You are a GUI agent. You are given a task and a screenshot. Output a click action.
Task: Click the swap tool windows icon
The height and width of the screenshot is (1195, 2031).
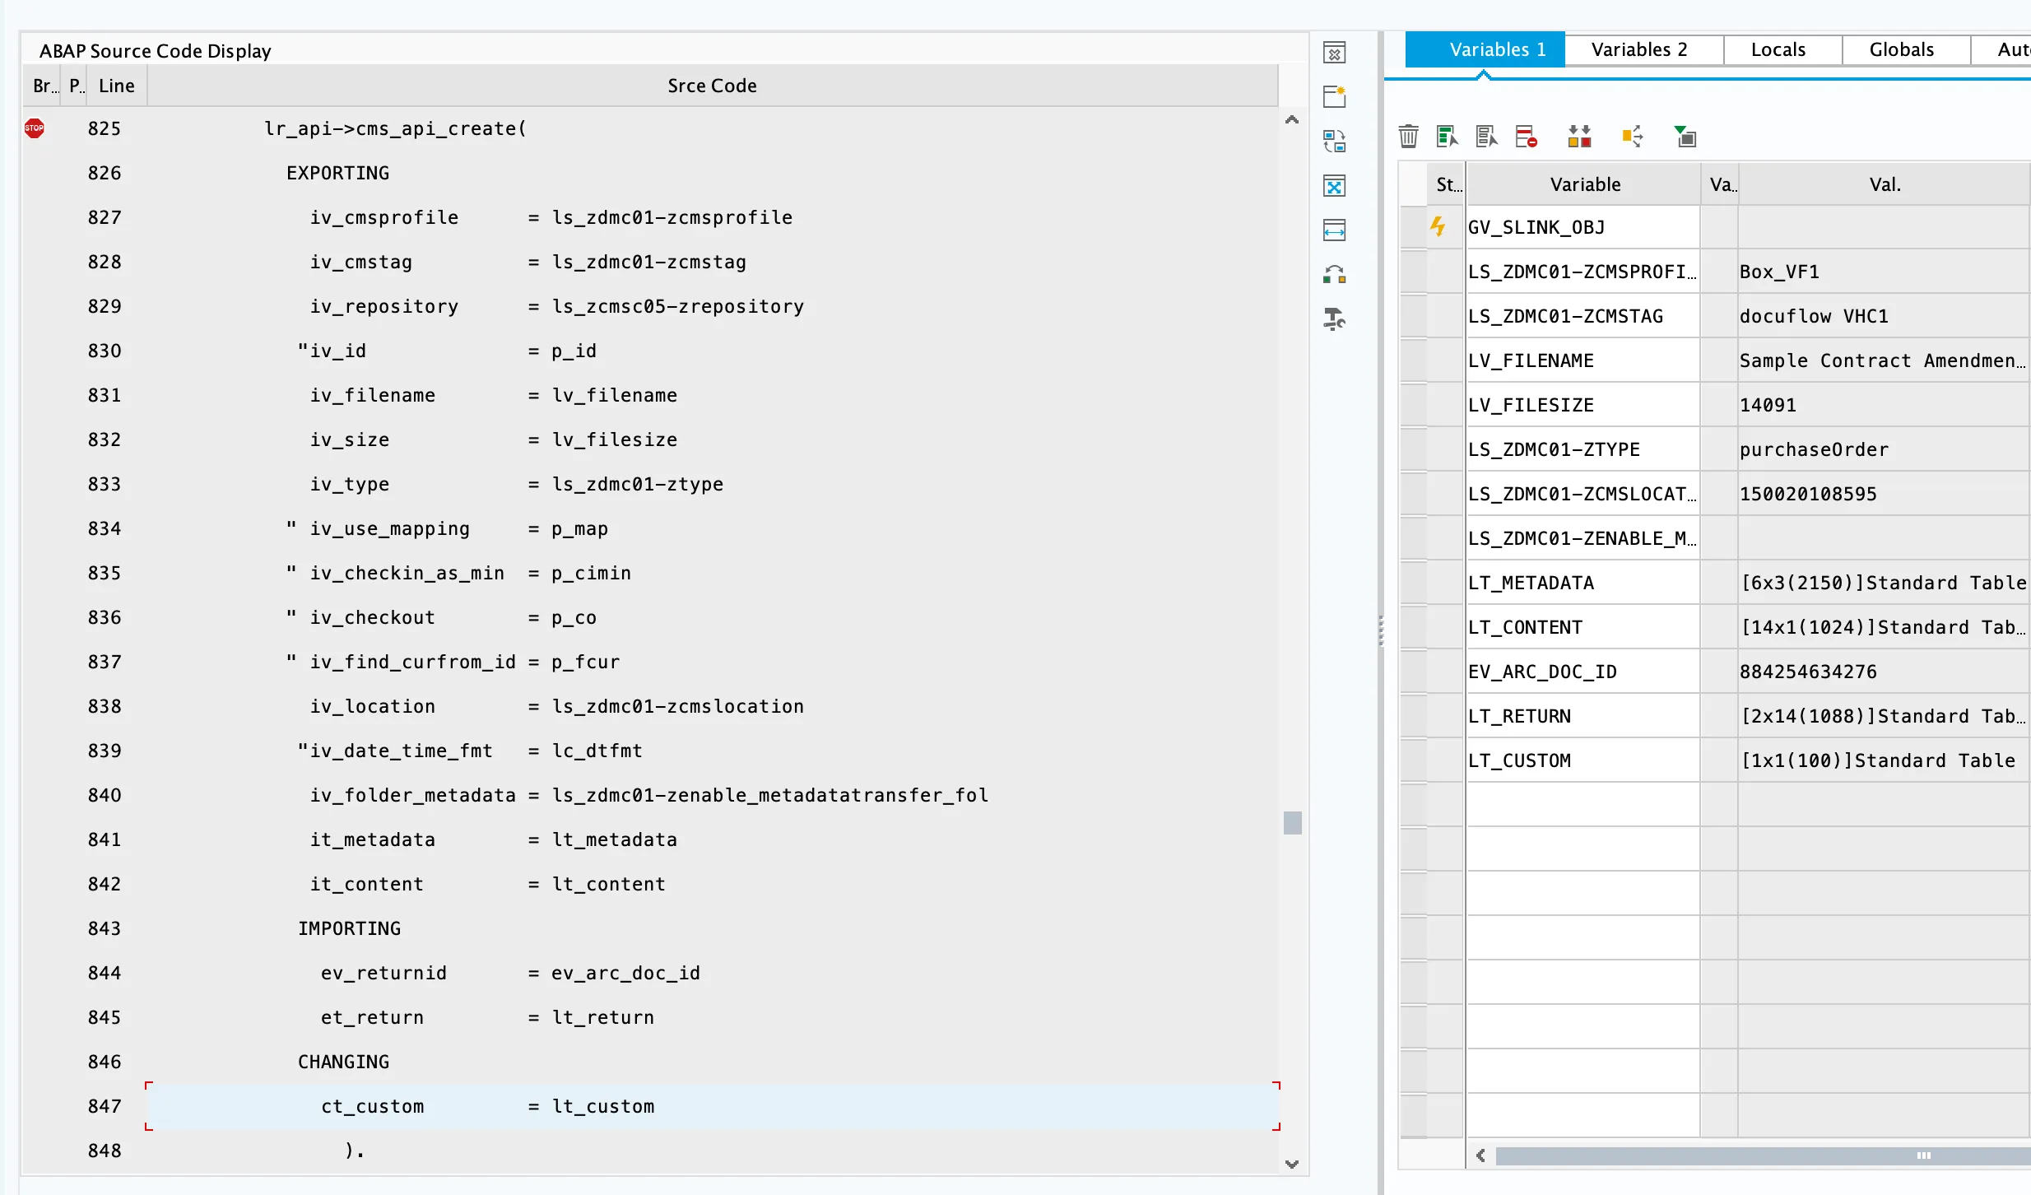point(1334,142)
